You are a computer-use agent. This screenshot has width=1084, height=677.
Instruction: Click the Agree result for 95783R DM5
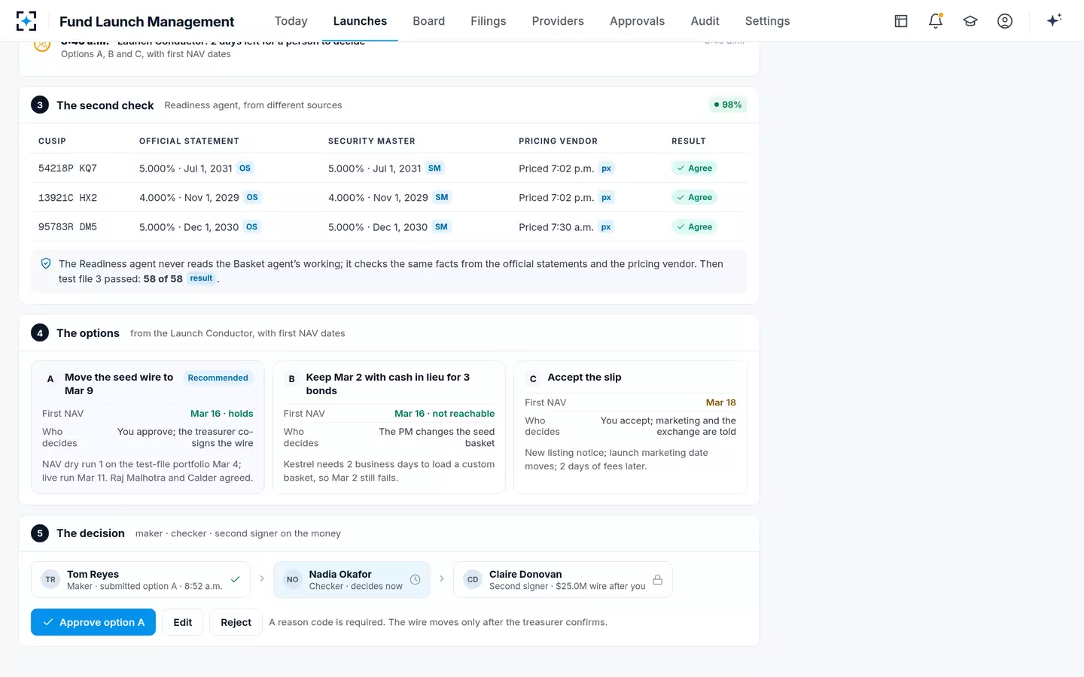tap(694, 227)
